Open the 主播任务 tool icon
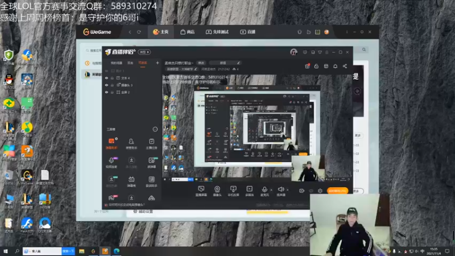The image size is (455, 256). point(151,143)
